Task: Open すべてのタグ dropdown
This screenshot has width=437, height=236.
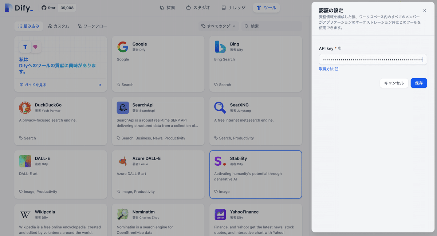Action: [x=219, y=26]
